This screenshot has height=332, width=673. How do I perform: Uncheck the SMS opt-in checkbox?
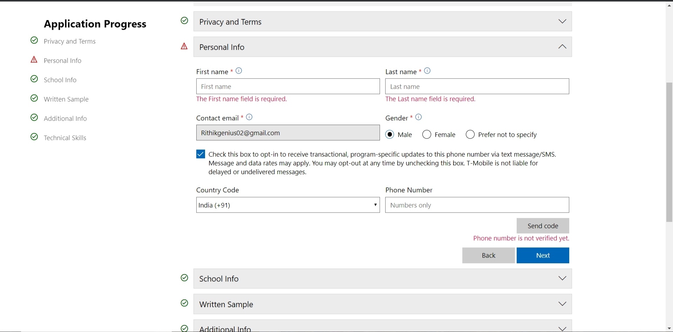pos(200,154)
